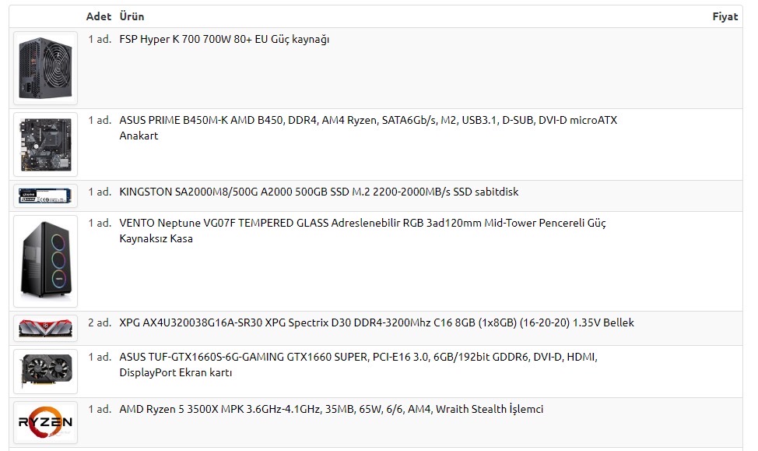Open ASUS PRIME B450M-K Anakart product link
Screen dimensions: 758x451
point(368,128)
